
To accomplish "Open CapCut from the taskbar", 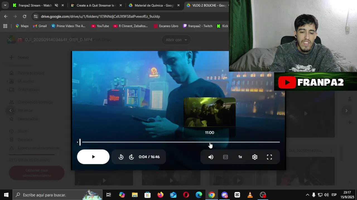I will tap(237, 195).
